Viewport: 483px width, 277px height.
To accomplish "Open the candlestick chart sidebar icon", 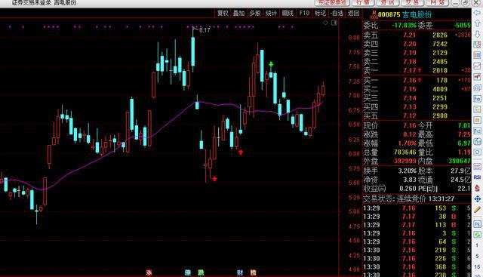I will pos(477,76).
